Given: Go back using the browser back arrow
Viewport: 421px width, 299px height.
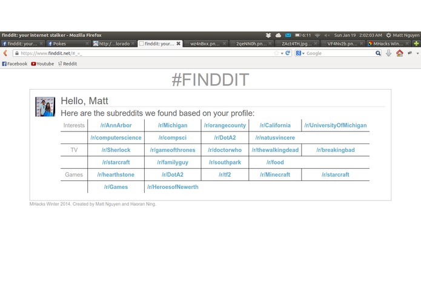Looking at the screenshot, I should pos(5,53).
